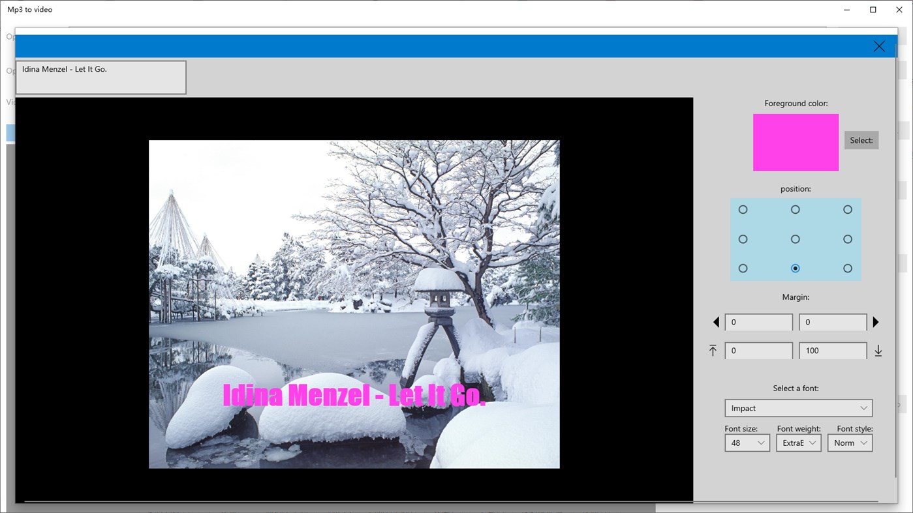Viewport: 913px width, 513px height.
Task: Click the bottom margin input showing 100
Action: tap(832, 350)
